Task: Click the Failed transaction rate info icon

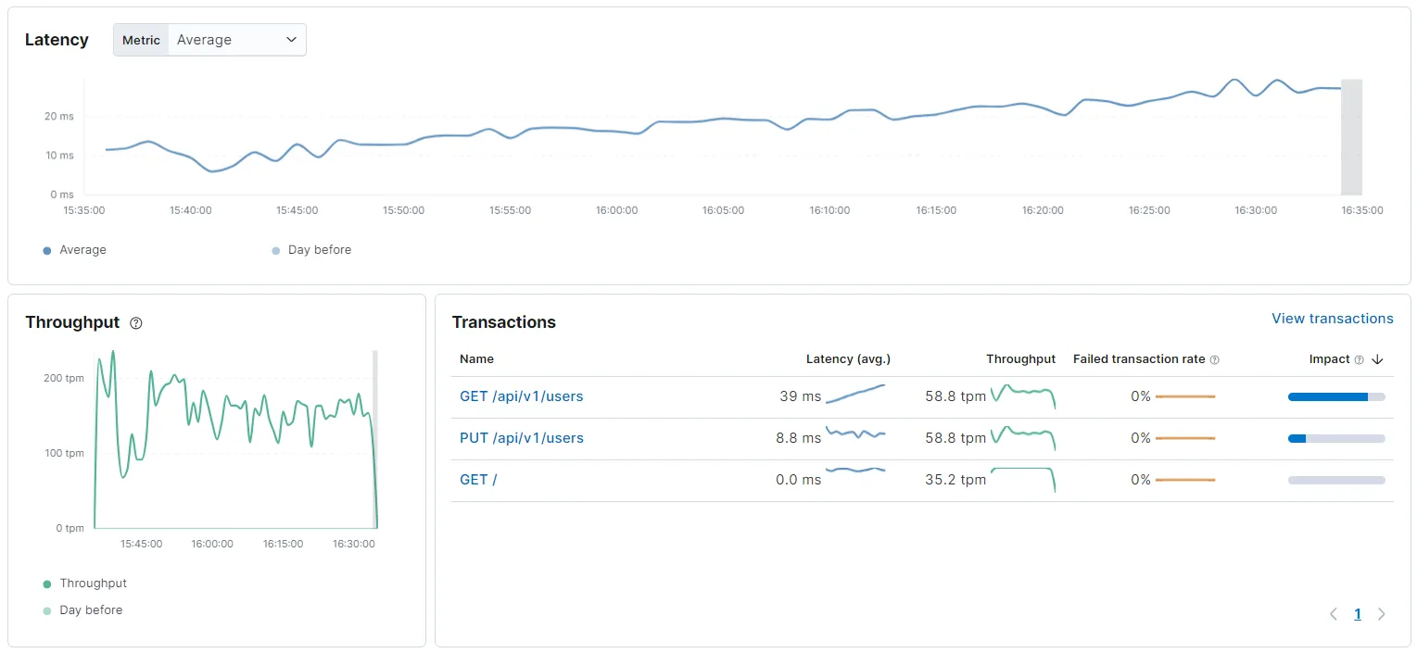Action: click(x=1215, y=359)
